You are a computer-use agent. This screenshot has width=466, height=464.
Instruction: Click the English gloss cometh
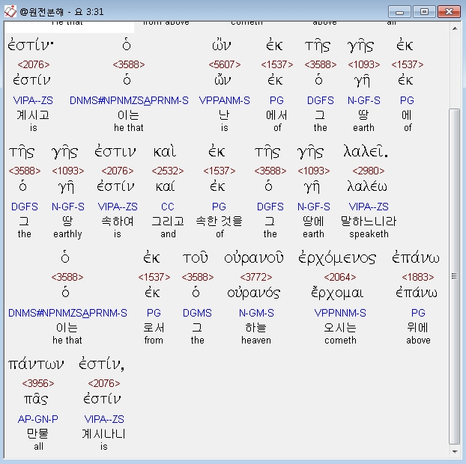coord(340,341)
